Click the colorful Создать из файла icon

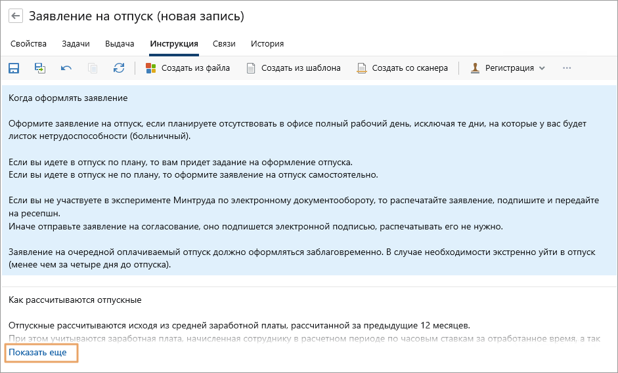pos(151,68)
